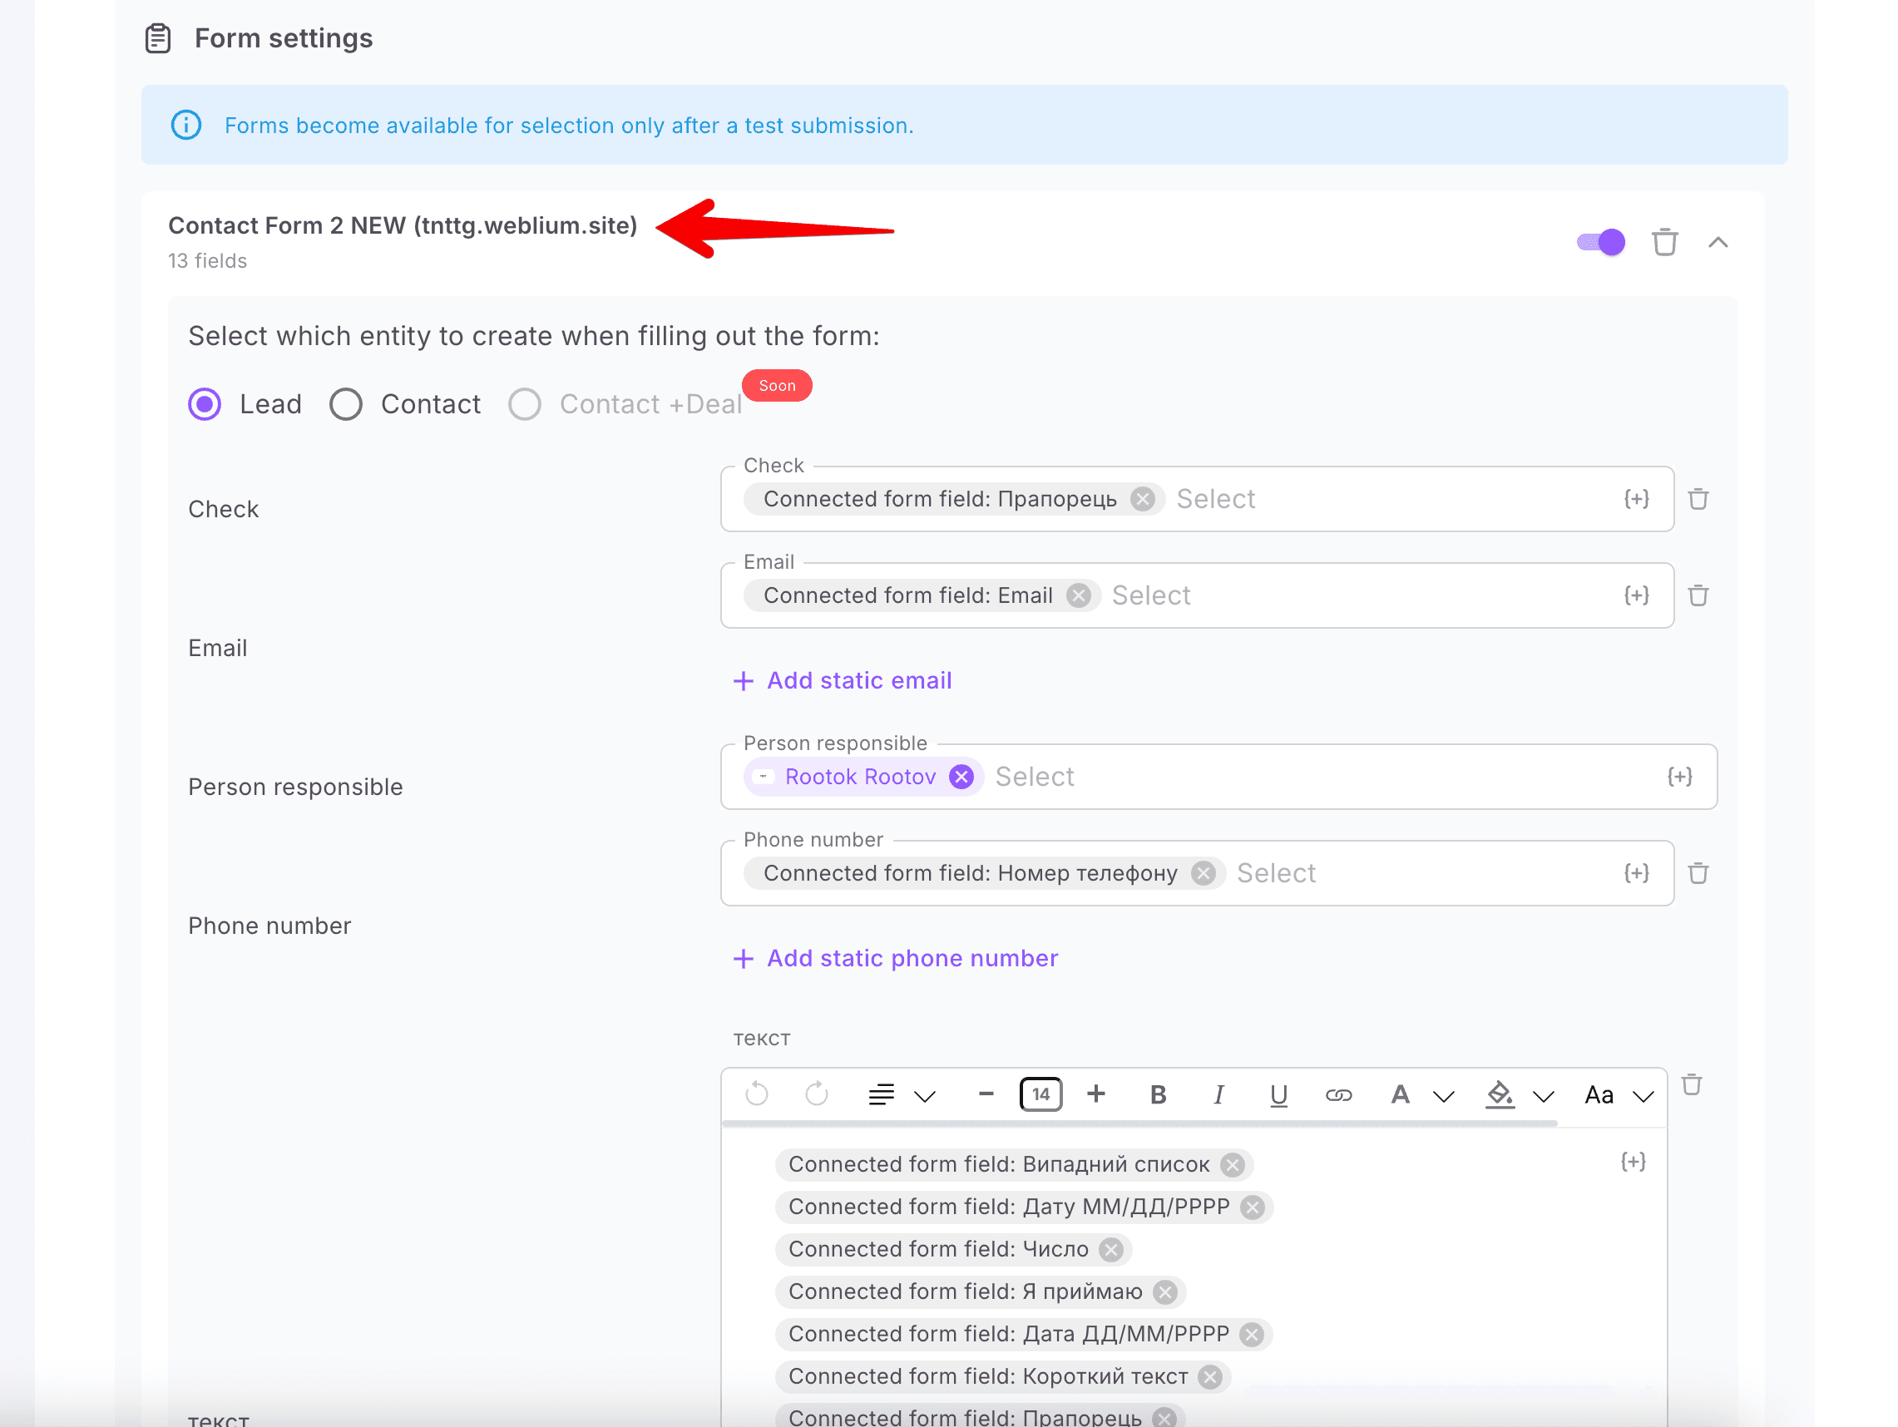Delete the Email field row

[x=1698, y=595]
